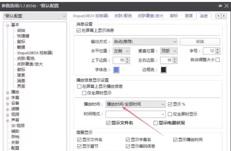Image resolution: width=231 pixels, height=151 pixels.
Task: Toggle 显示文件名 in playback info settings
Action: pyautogui.click(x=108, y=123)
